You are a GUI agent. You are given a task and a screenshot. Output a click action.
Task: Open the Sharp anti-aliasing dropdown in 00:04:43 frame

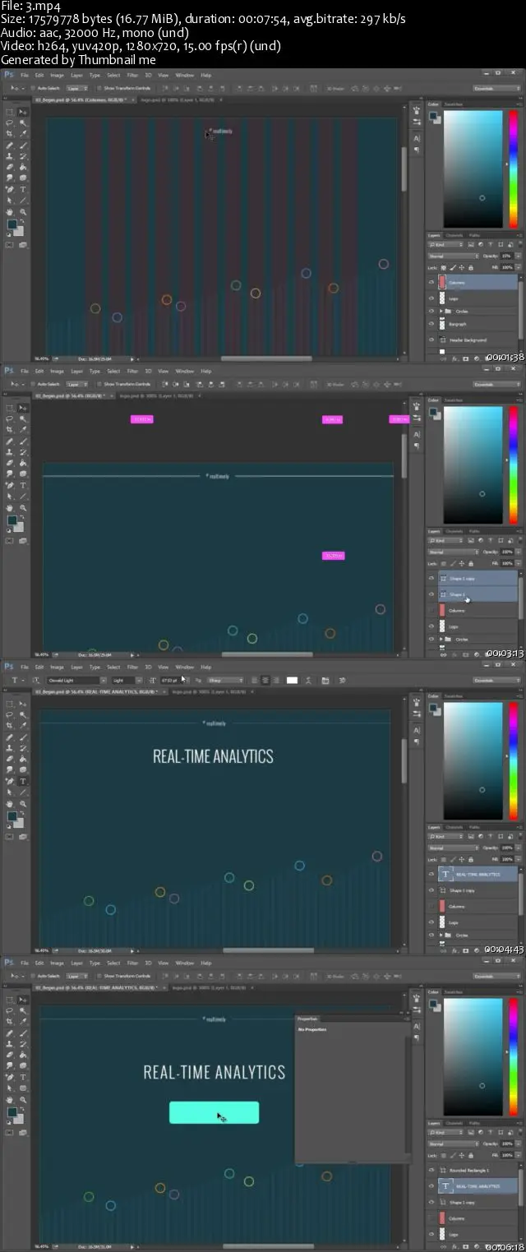pos(227,680)
